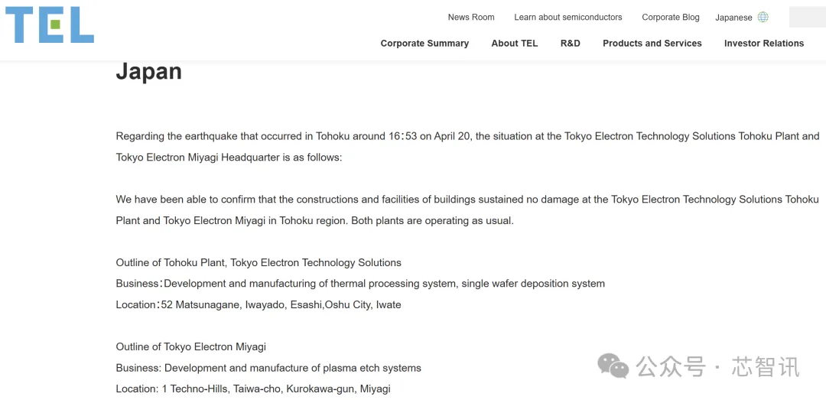
Task: Switch site language to Japanese
Action: [x=733, y=18]
